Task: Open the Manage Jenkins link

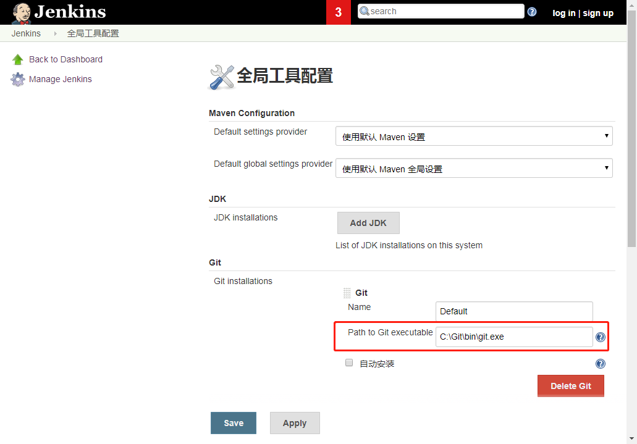Action: coord(61,79)
